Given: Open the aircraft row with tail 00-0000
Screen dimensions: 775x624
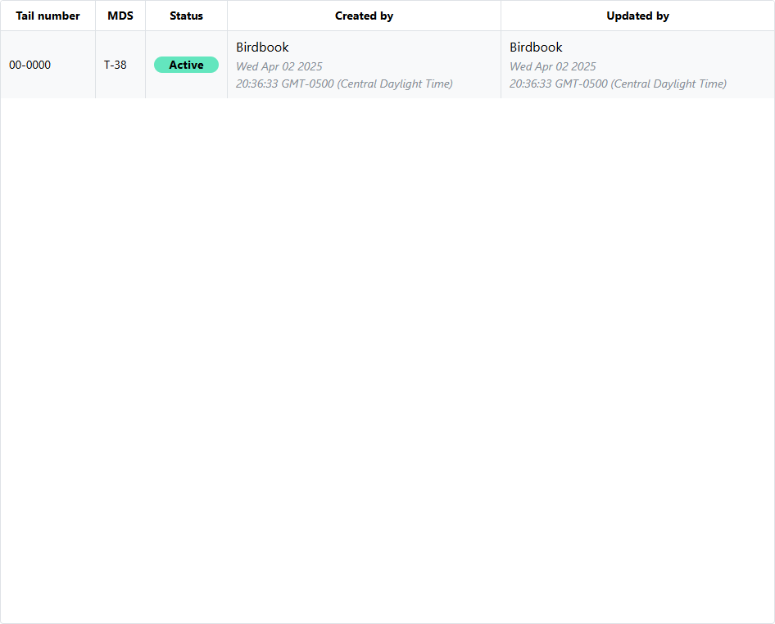Looking at the screenshot, I should click(x=29, y=65).
